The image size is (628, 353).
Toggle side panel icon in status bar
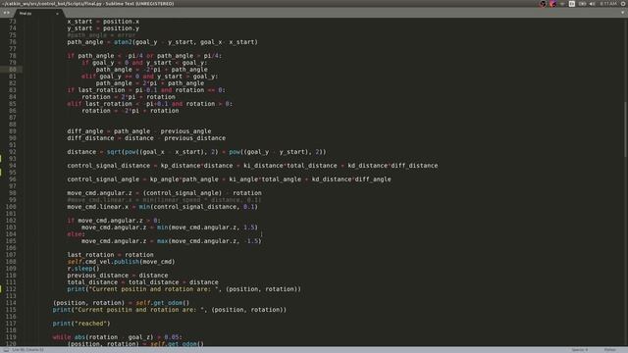[x=6, y=350]
